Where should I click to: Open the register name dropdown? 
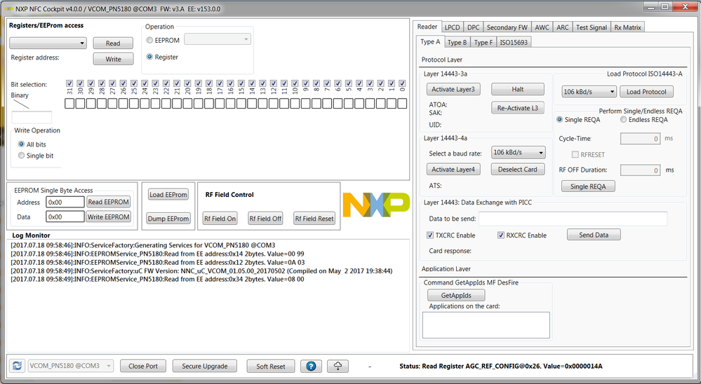coord(48,43)
